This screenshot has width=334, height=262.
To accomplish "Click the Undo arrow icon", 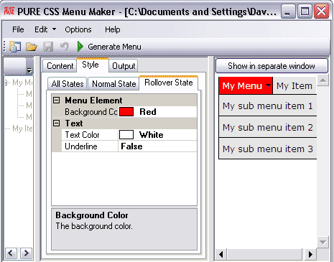I will 64,47.
